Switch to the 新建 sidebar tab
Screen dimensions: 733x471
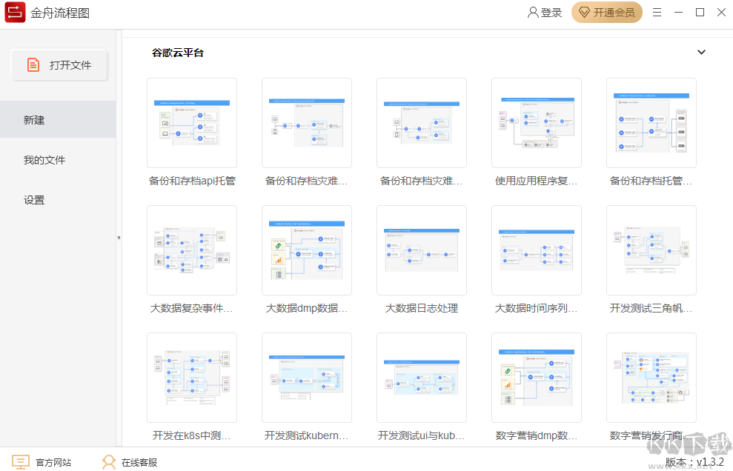(34, 119)
